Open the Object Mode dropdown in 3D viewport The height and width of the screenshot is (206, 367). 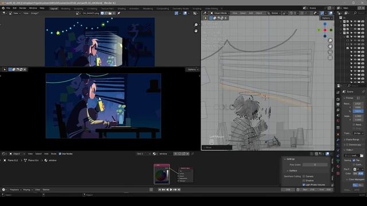pos(220,13)
